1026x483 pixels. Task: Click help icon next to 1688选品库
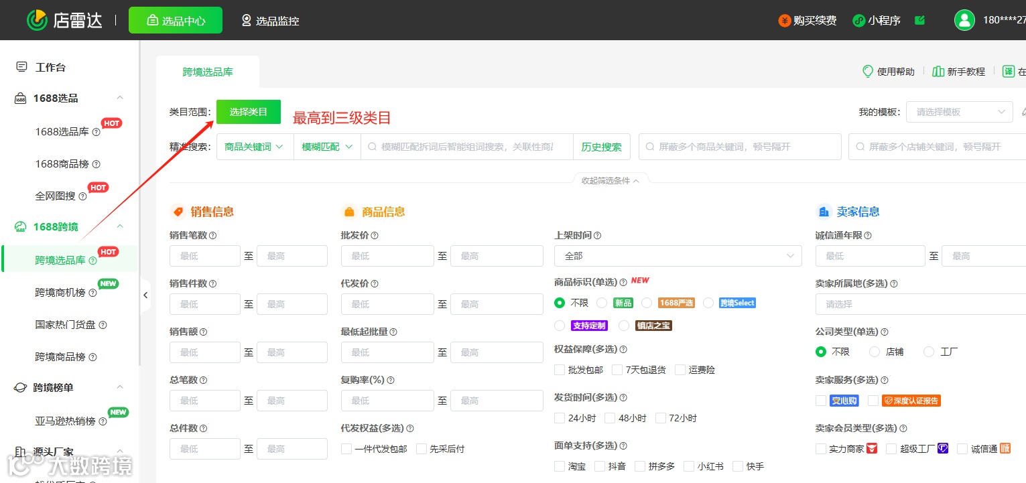pyautogui.click(x=96, y=132)
